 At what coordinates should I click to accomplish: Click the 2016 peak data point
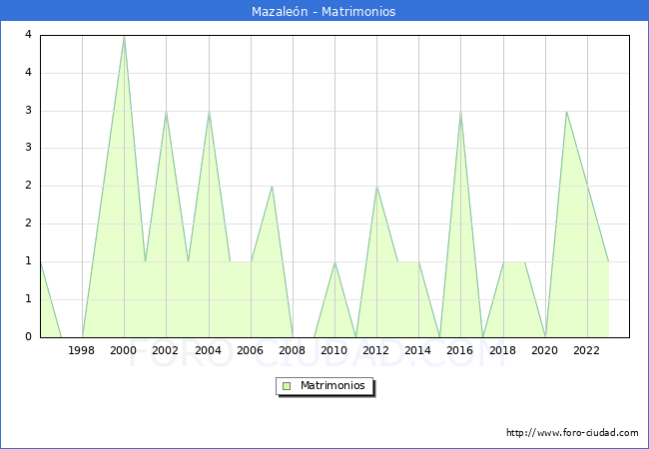point(460,112)
